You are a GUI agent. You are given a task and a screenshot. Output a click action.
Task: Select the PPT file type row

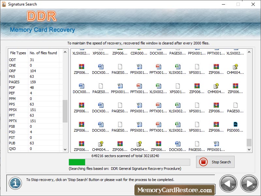tap(36, 115)
